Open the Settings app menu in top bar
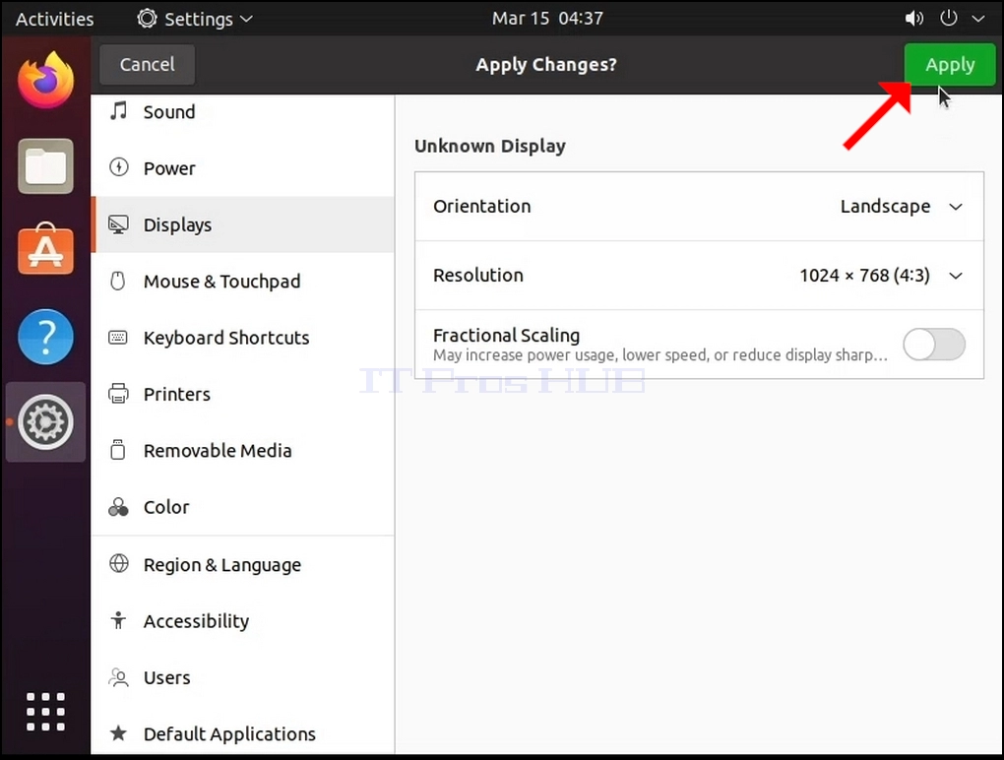 (195, 19)
